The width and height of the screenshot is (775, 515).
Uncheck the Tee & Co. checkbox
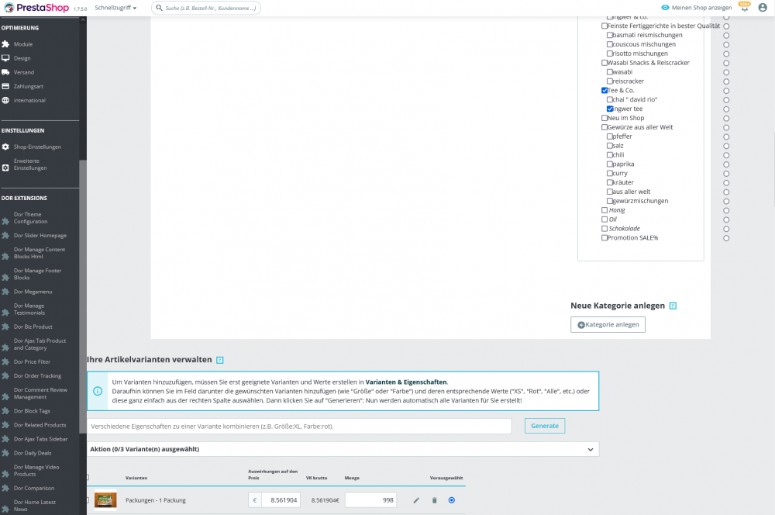(604, 90)
